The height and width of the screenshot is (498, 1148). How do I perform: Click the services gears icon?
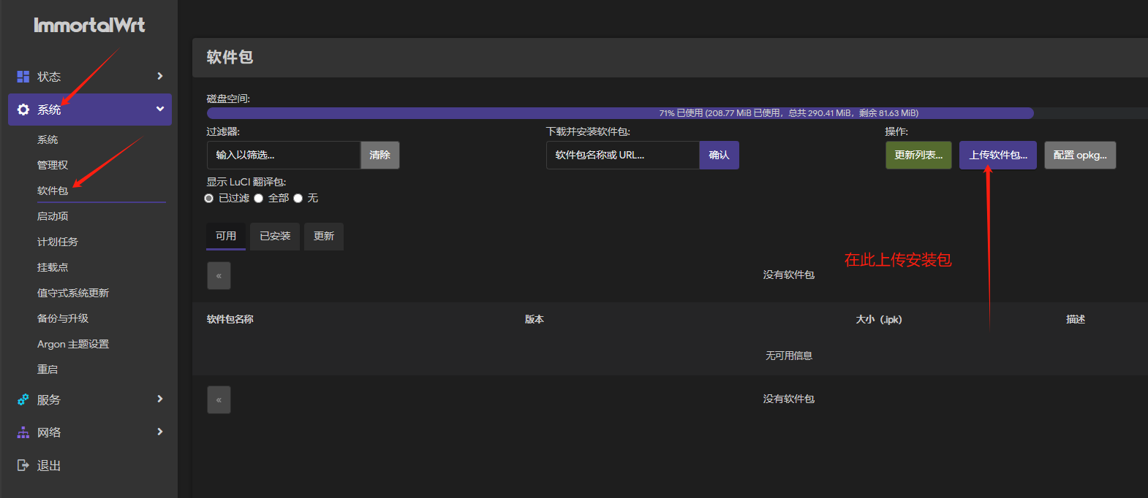pyautogui.click(x=23, y=400)
